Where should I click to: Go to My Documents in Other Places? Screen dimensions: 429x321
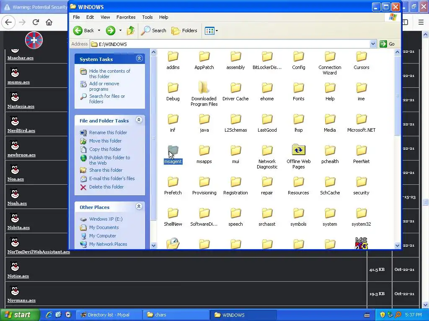click(x=104, y=227)
